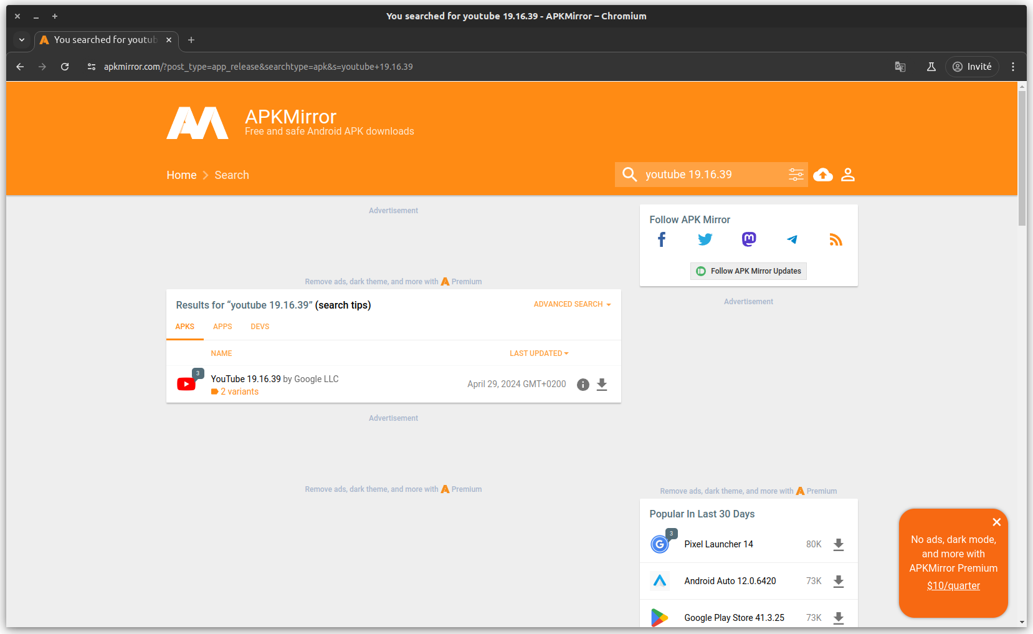Image resolution: width=1033 pixels, height=634 pixels.
Task: Click the YouTube app icon
Action: (186, 384)
